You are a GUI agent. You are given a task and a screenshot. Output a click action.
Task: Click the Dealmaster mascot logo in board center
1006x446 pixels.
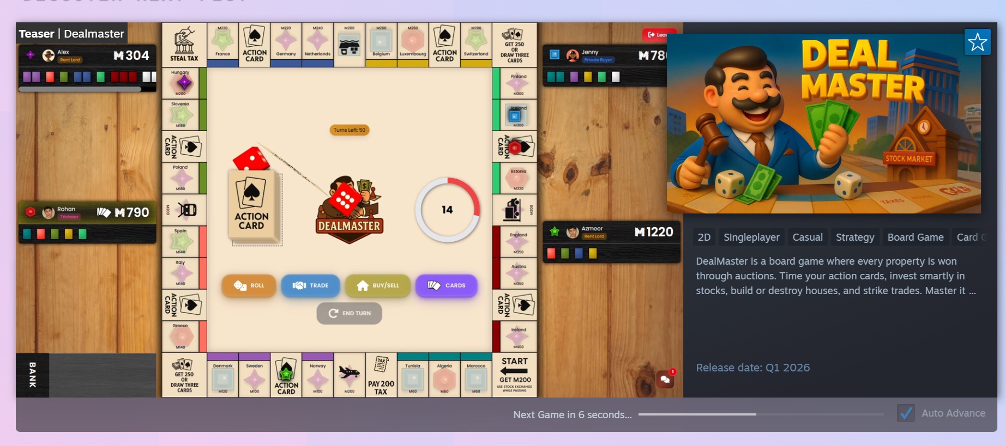350,210
